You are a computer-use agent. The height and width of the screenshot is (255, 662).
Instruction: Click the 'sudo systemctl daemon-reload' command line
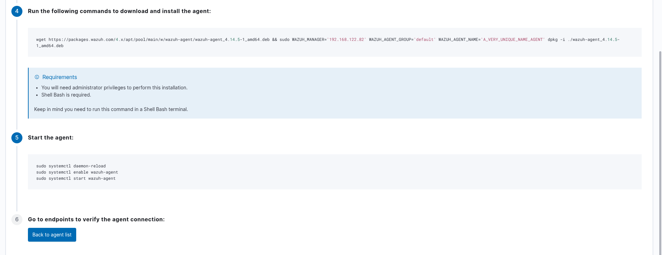71,166
